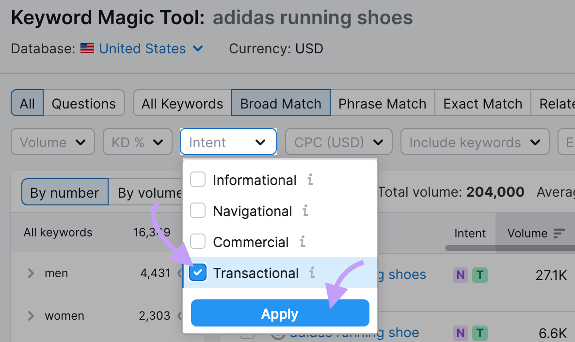Image resolution: width=575 pixels, height=342 pixels.
Task: Open the Volume filter dropdown
Action: [x=53, y=142]
